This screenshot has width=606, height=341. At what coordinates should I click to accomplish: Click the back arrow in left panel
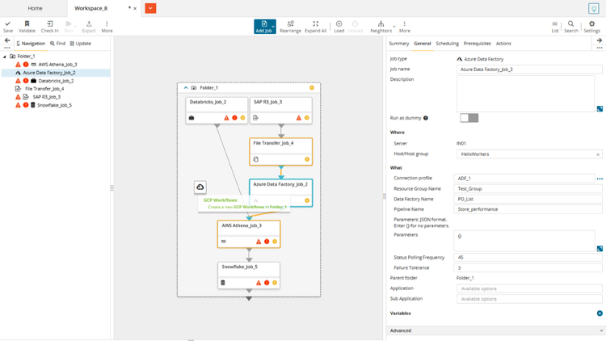click(7, 40)
